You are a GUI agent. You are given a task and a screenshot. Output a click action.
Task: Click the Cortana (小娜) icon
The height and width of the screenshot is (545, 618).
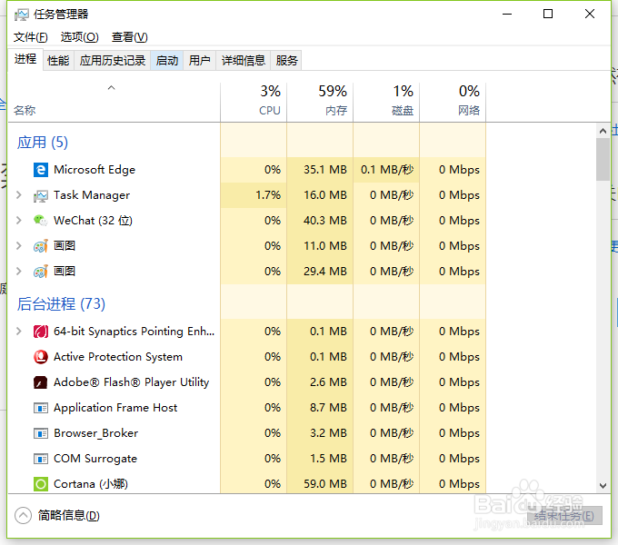[41, 484]
